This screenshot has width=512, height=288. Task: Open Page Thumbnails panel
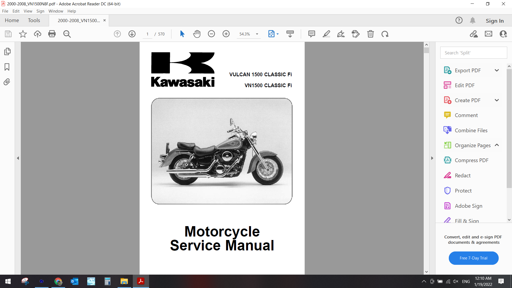[x=7, y=51]
